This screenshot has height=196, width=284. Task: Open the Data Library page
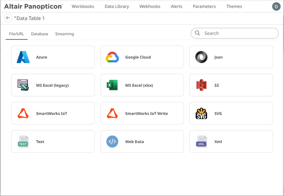[117, 6]
